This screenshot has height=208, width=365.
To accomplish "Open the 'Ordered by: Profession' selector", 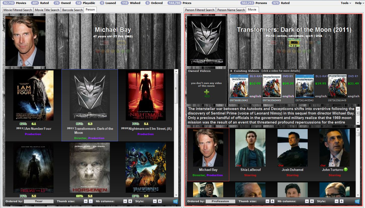I will pos(220,201).
